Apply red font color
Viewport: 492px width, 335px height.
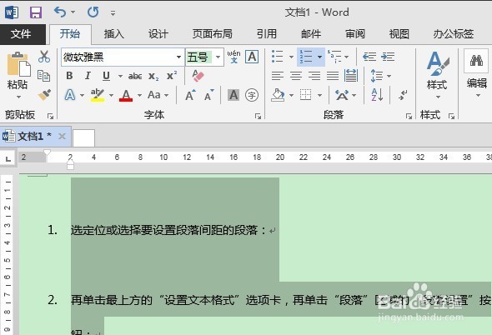click(x=126, y=95)
